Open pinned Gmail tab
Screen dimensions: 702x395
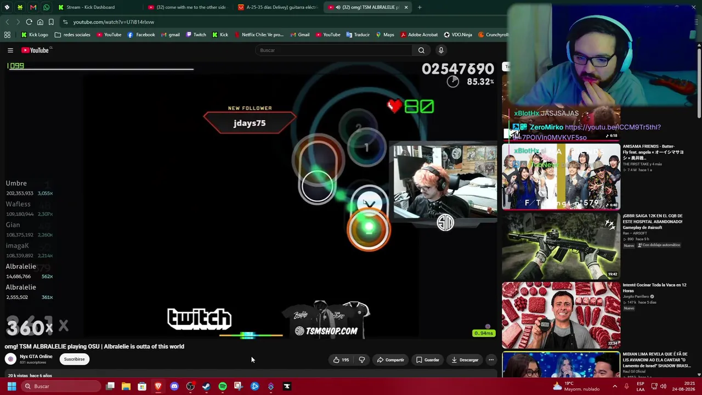coord(33,7)
